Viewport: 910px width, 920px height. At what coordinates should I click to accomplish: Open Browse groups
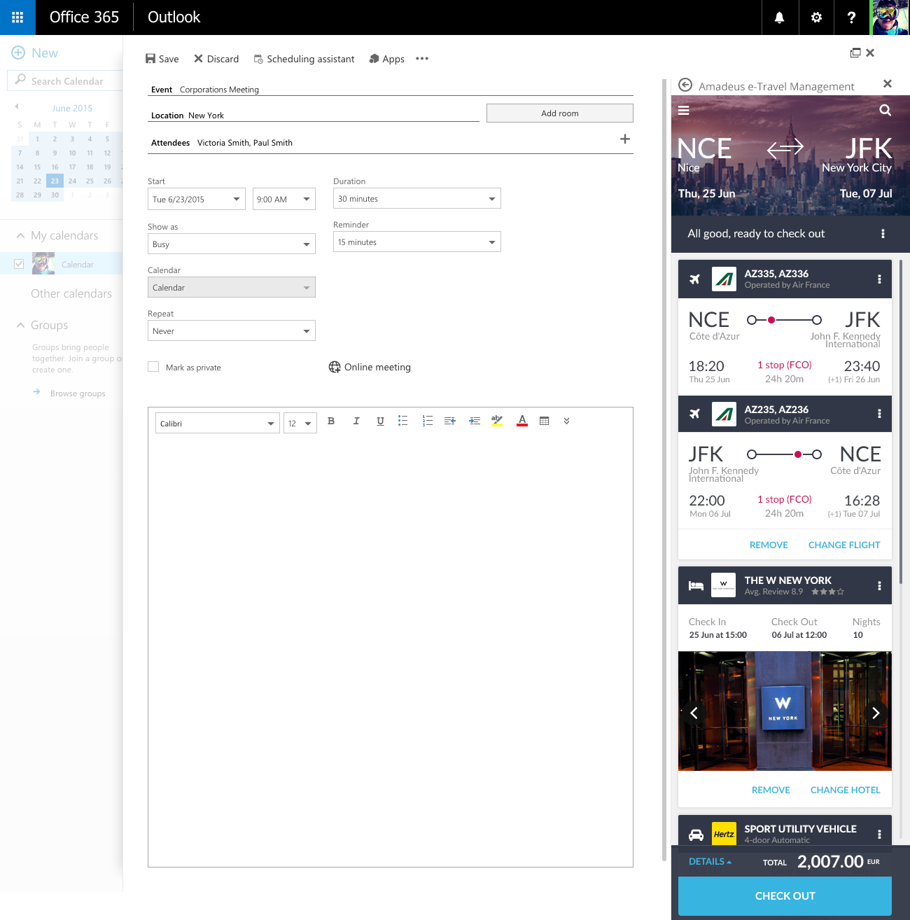[78, 393]
